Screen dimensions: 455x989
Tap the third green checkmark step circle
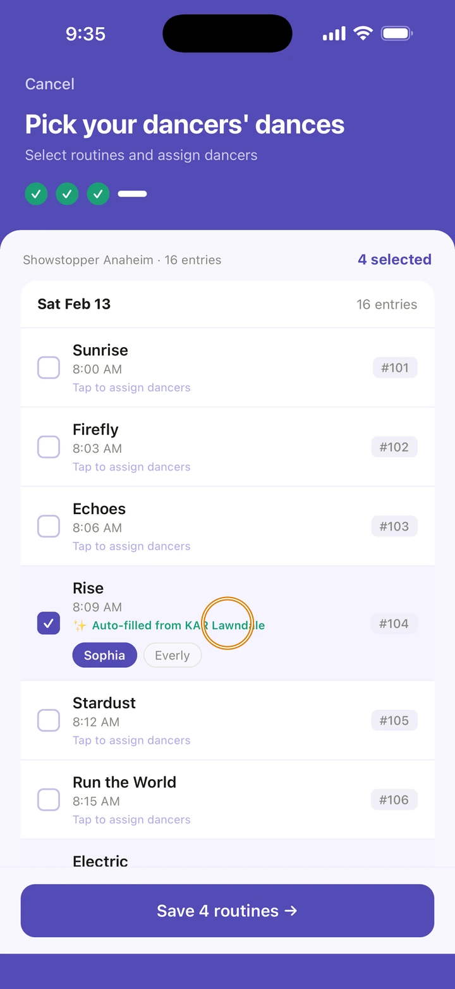coord(98,194)
